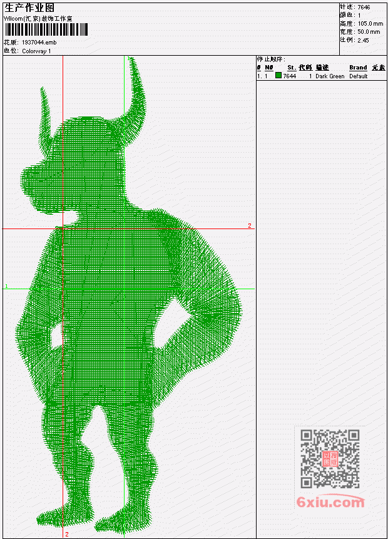This screenshot has height=539, width=388.
Task: Select stitch count 7644 in the stop row
Action: point(289,76)
